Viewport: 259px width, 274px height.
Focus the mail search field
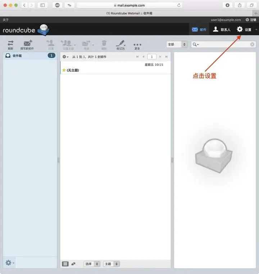coord(224,44)
